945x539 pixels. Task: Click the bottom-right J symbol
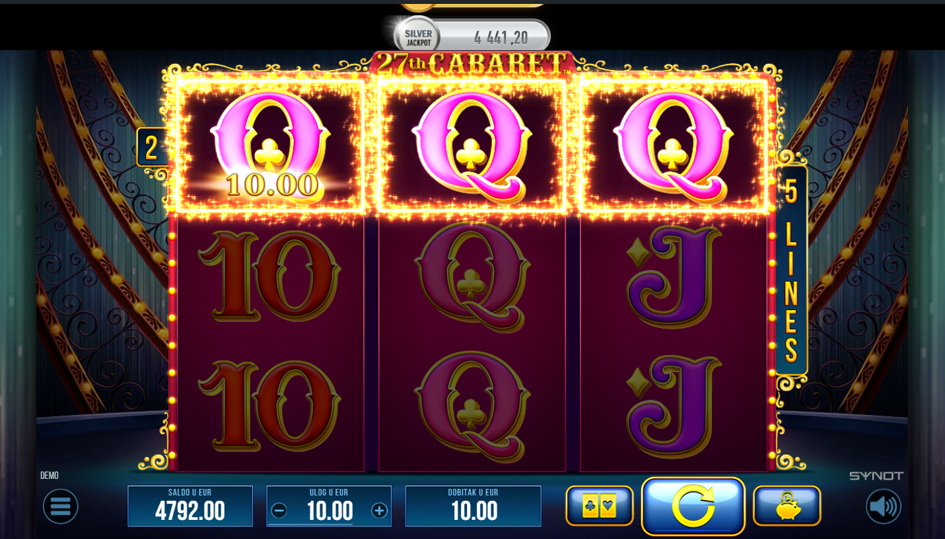[674, 406]
